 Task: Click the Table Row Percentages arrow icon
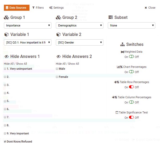pyautogui.click(x=117, y=82)
